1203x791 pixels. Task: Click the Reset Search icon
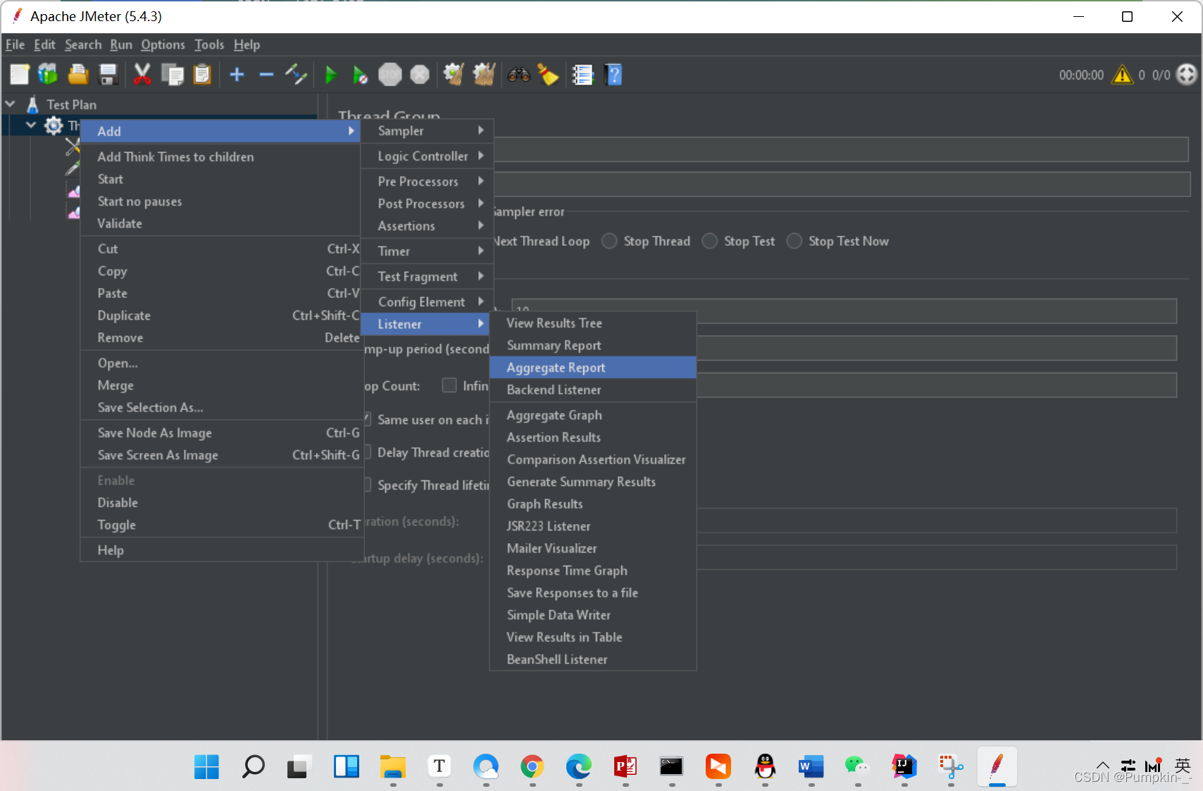548,75
